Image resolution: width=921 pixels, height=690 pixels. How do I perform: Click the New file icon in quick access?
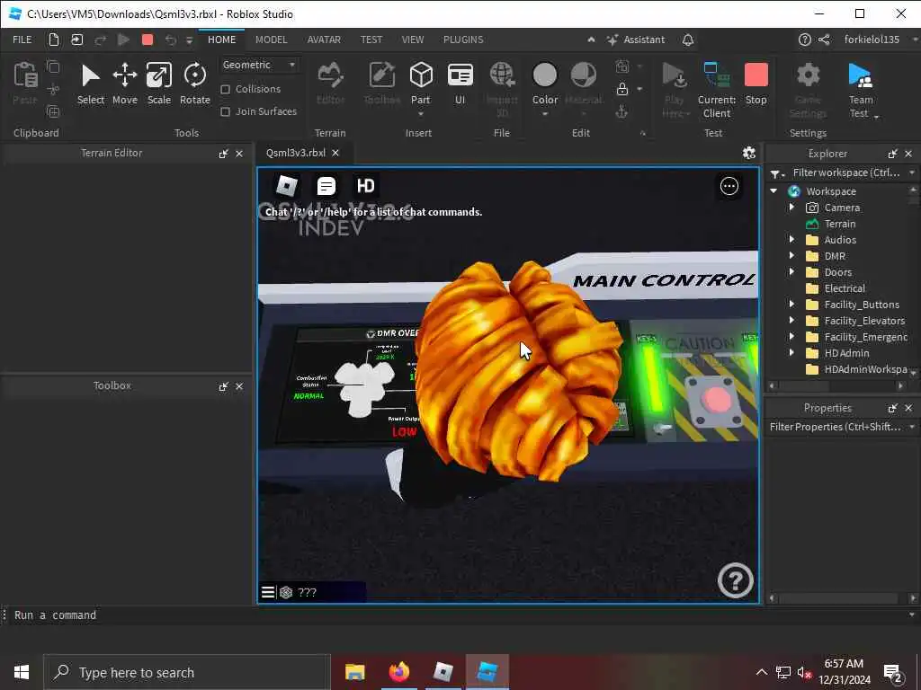click(53, 40)
